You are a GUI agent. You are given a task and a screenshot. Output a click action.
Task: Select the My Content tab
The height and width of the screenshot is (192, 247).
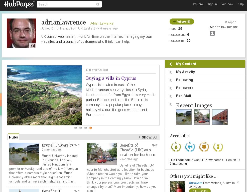(205, 64)
